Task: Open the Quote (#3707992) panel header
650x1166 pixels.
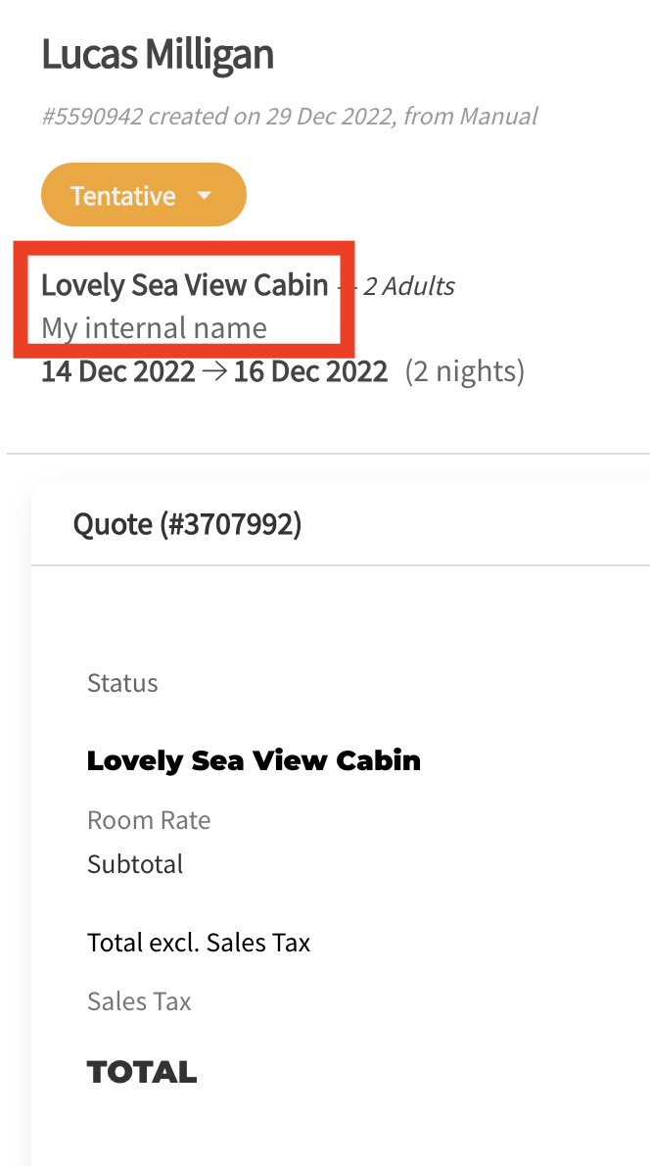Action: (x=187, y=525)
